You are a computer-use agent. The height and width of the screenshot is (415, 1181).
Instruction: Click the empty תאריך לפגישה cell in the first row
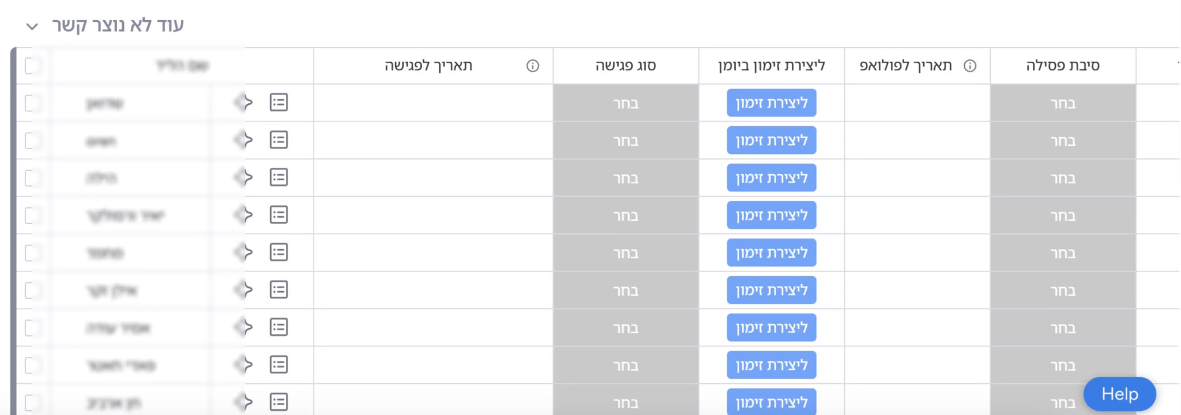432,102
